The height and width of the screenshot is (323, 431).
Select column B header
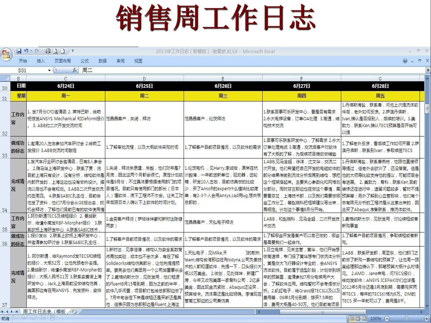tap(18, 79)
